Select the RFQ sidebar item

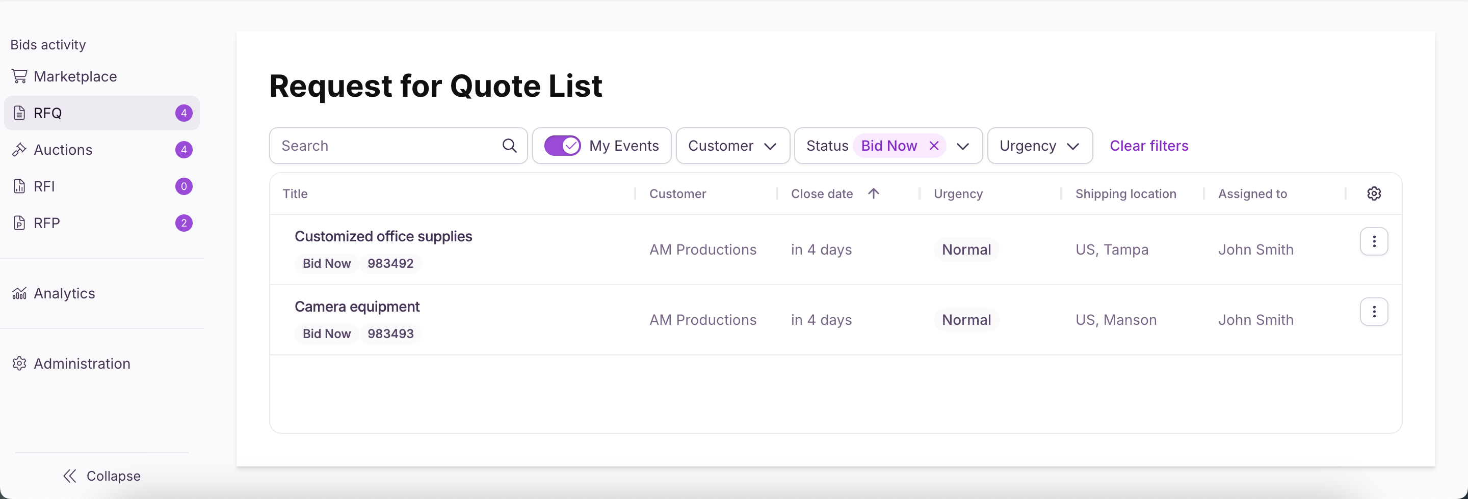[x=101, y=113]
